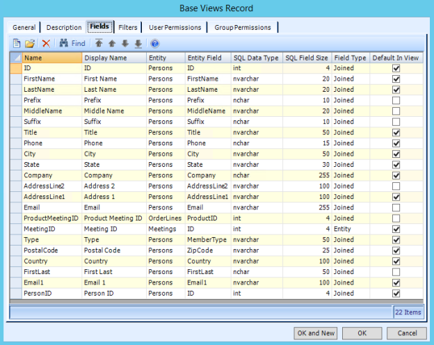Open the Group Permissions tab
Image resolution: width=434 pixels, height=345 pixels.
pos(243,27)
